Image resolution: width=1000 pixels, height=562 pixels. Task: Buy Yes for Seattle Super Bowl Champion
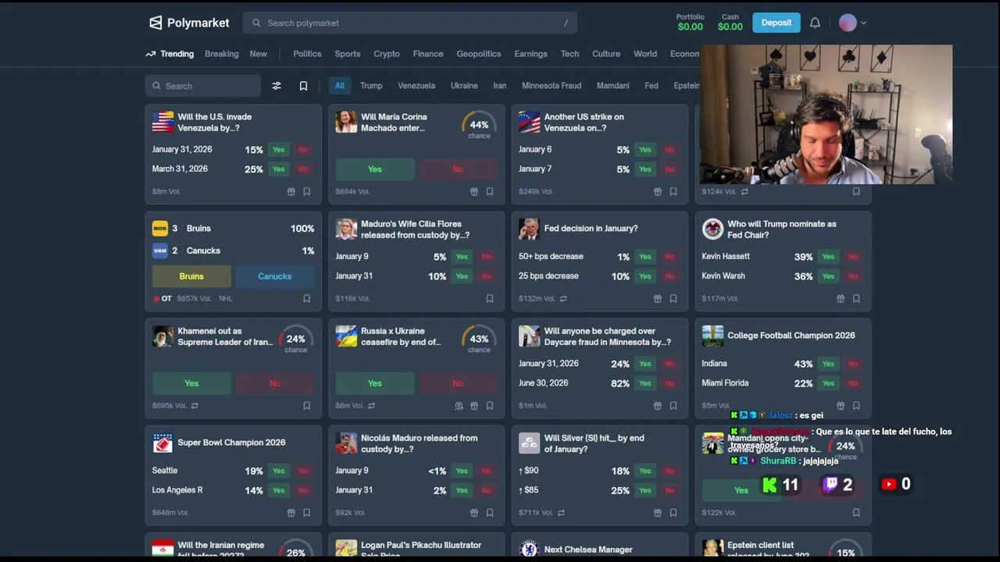278,471
